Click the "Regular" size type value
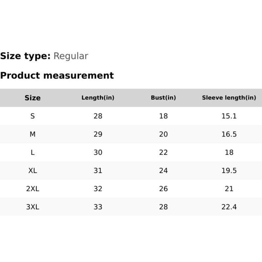262x262 pixels. 71,56
